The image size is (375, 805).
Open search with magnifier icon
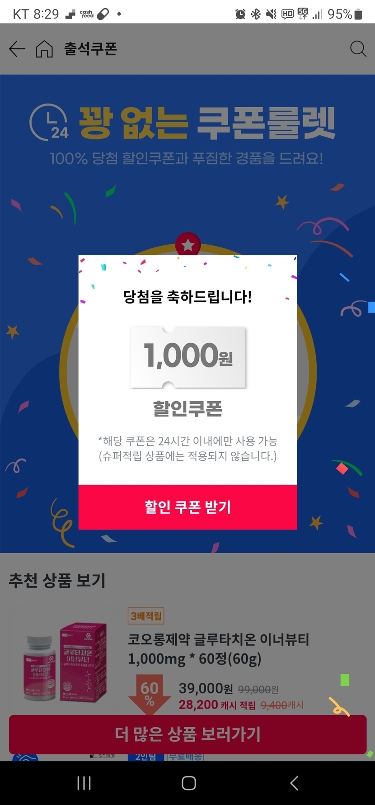(358, 49)
